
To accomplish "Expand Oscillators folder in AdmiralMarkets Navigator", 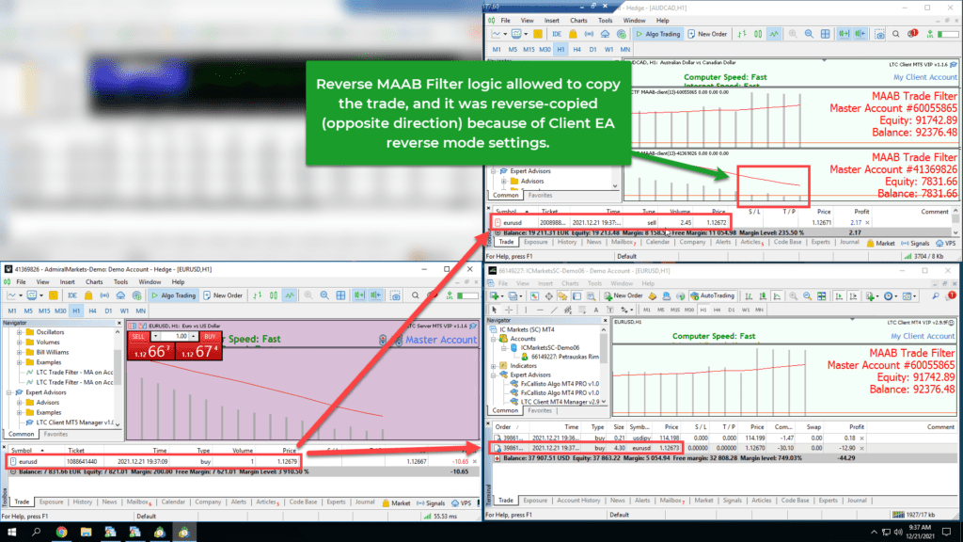I will [19, 332].
